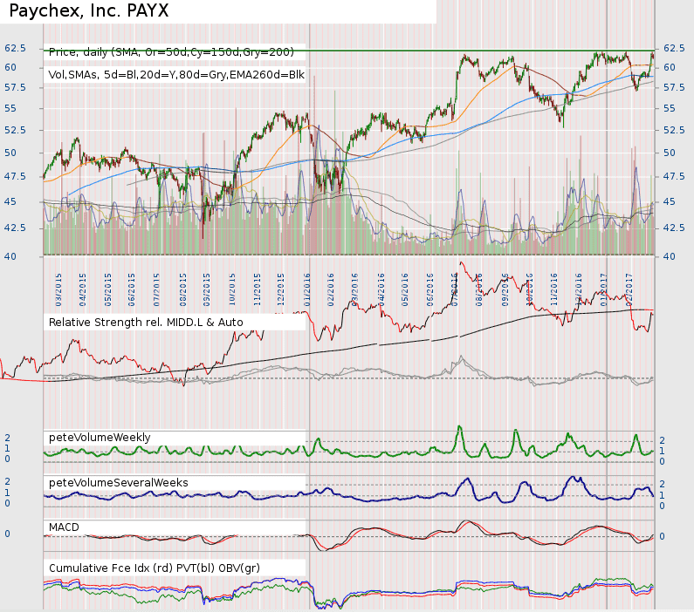Click the 62.5 value on the right price axis

coord(675,48)
